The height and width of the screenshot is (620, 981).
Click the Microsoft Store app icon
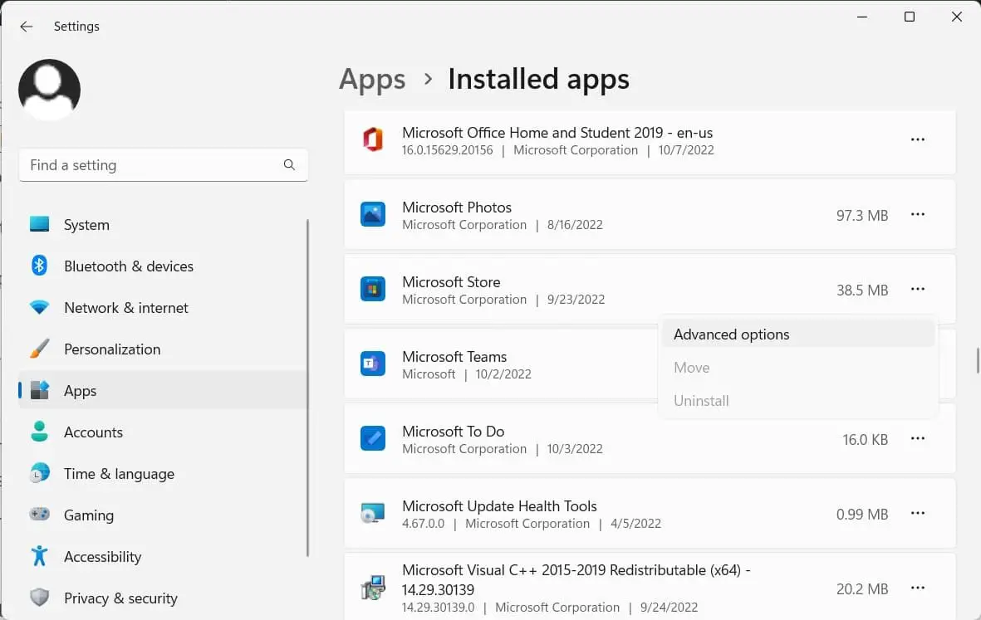[373, 290]
